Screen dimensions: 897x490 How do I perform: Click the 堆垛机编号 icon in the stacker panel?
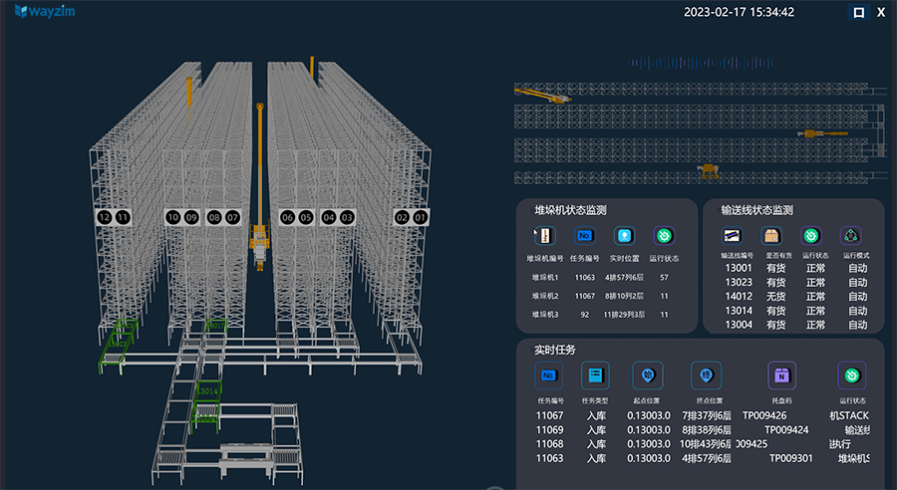point(544,236)
